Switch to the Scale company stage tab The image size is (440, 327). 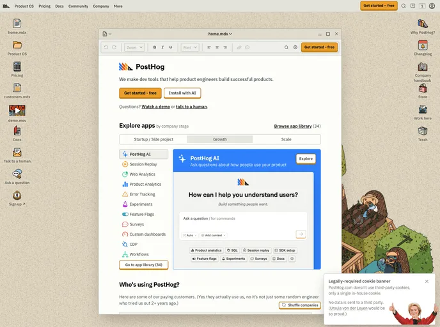pyautogui.click(x=286, y=139)
